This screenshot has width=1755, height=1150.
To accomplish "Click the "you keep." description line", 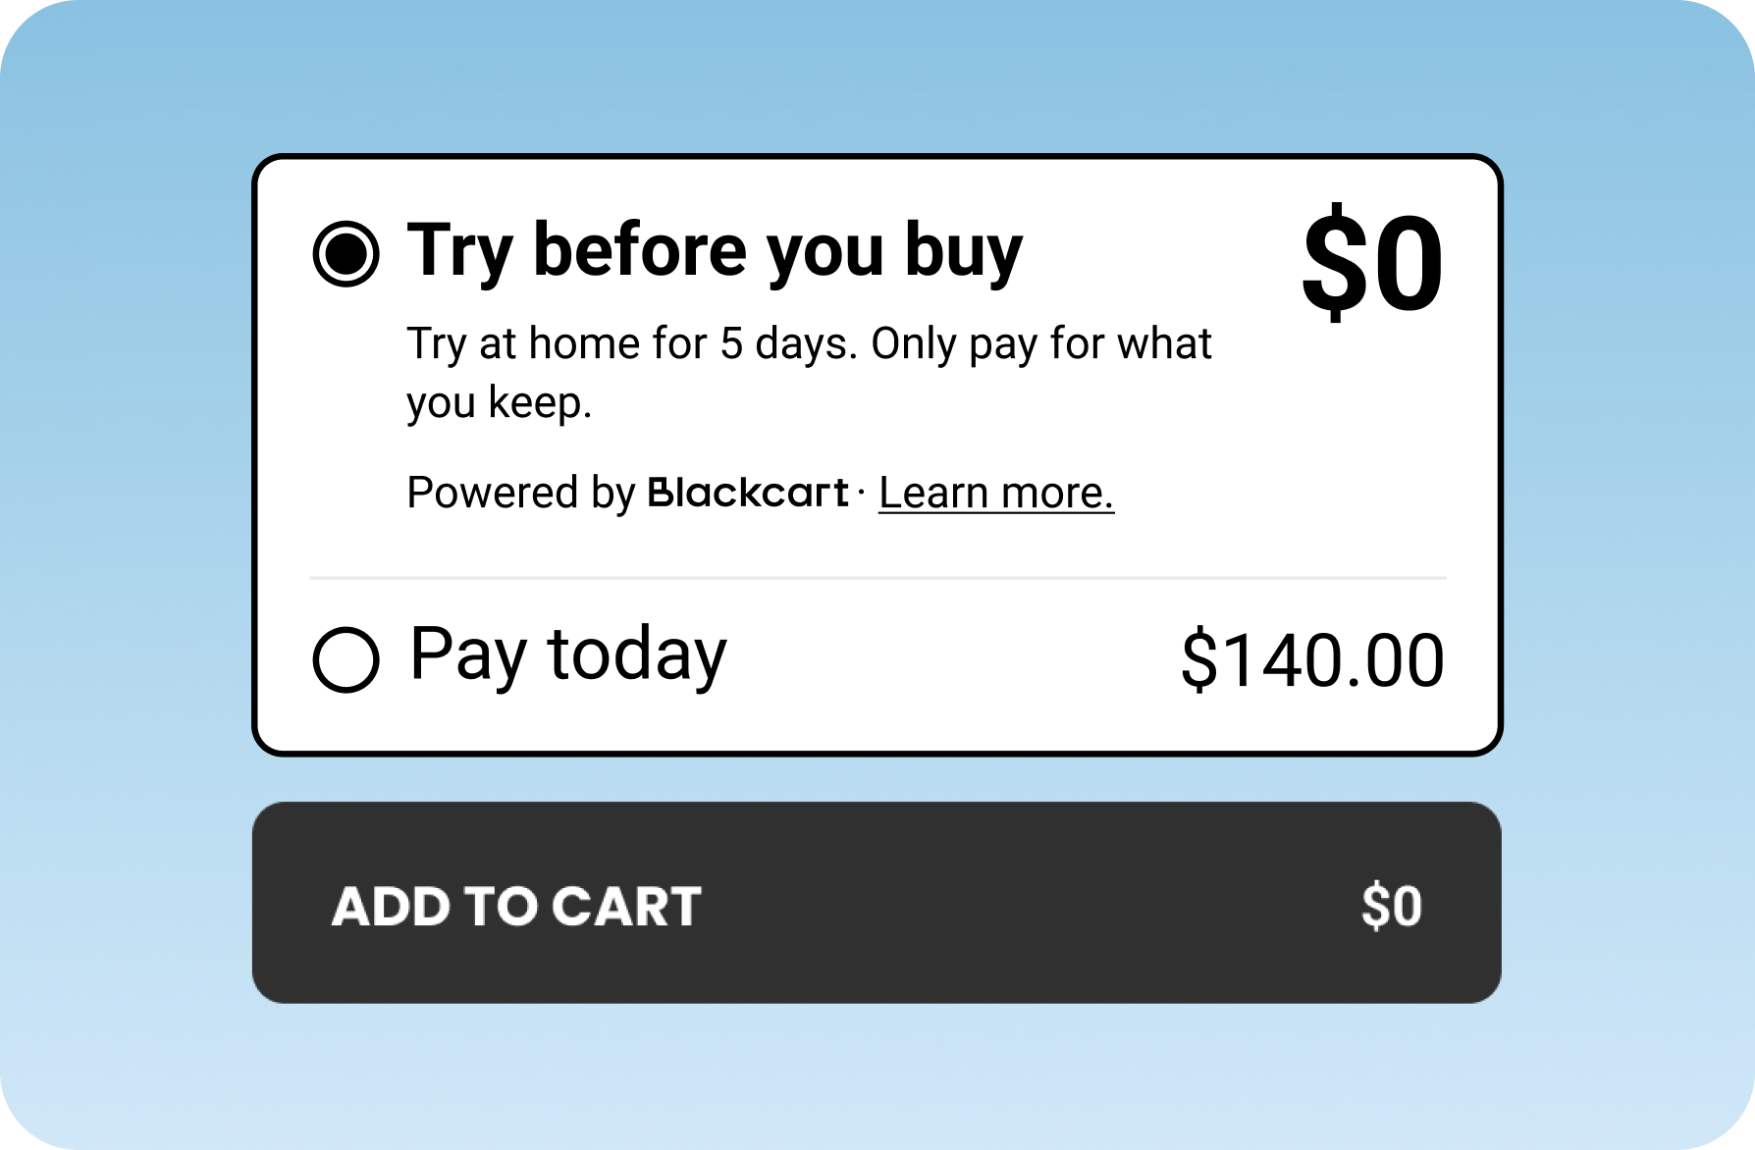I will (500, 403).
